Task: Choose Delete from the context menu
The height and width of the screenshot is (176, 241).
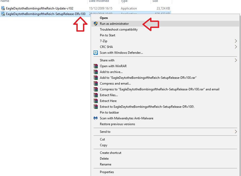Action: click(x=165, y=159)
